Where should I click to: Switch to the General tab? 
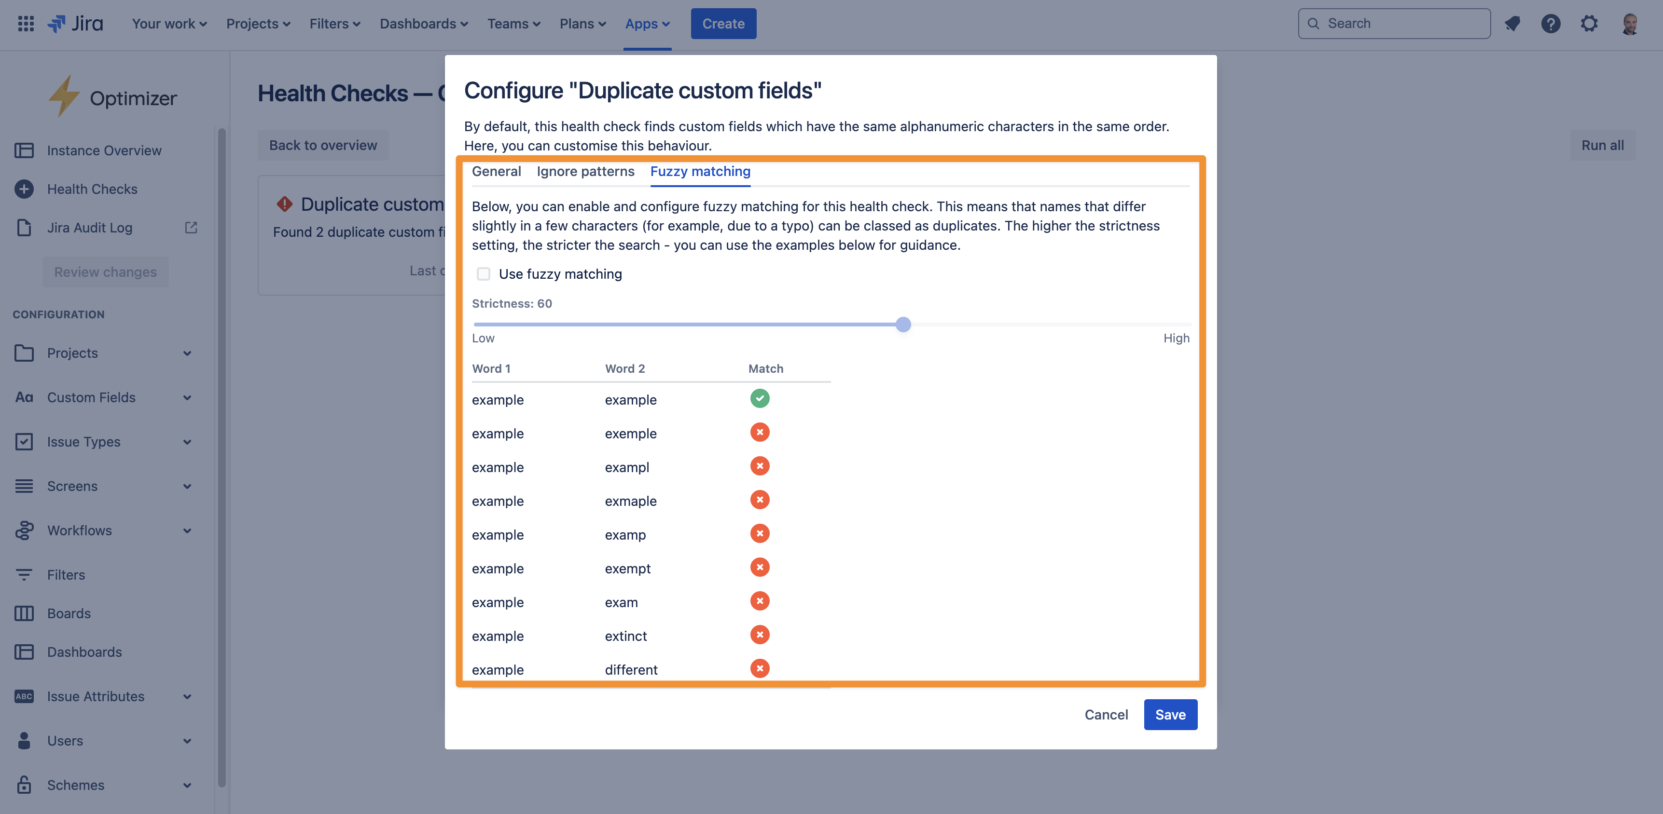coord(496,172)
